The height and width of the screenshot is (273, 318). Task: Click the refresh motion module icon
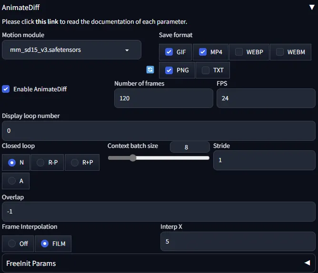(x=150, y=70)
